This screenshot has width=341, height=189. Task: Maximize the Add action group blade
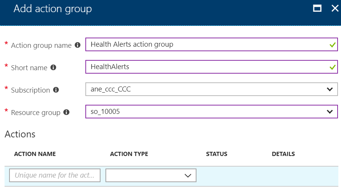(317, 8)
